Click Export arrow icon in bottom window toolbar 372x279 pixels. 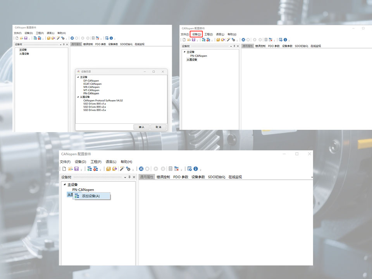(x=115, y=169)
